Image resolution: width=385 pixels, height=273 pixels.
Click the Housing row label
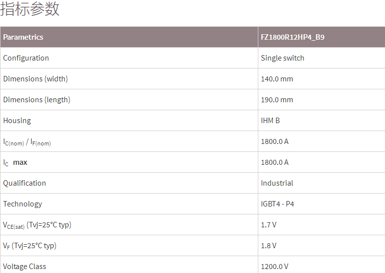pyautogui.click(x=17, y=121)
